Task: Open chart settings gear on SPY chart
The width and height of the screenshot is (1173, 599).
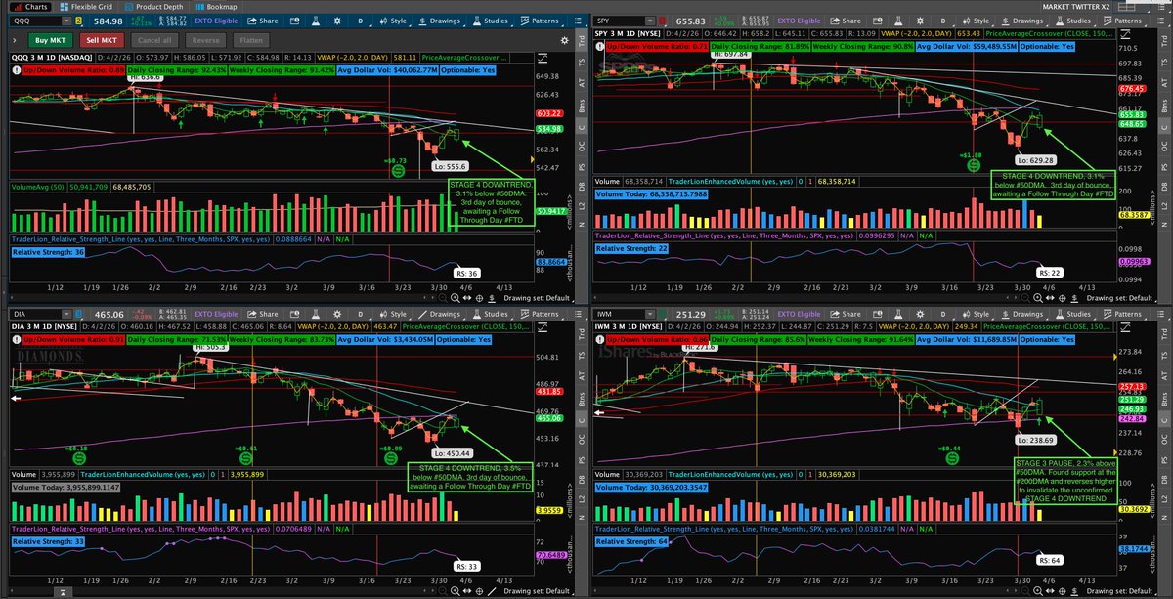Action: click(920, 21)
